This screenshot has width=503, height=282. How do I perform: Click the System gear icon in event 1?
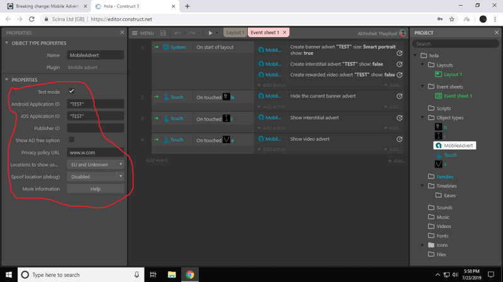click(166, 47)
